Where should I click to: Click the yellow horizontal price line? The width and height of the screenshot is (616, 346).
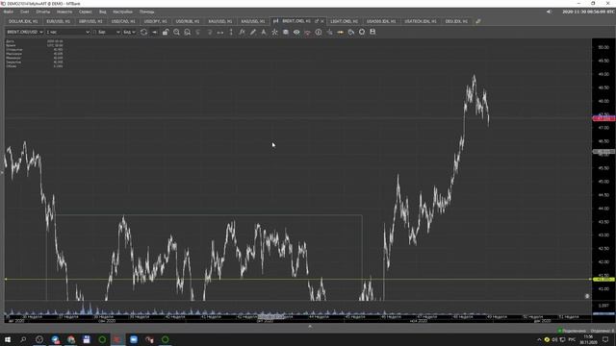pyautogui.click(x=297, y=279)
